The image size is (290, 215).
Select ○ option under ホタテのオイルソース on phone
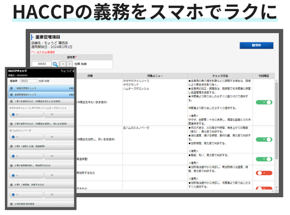(x=59, y=114)
